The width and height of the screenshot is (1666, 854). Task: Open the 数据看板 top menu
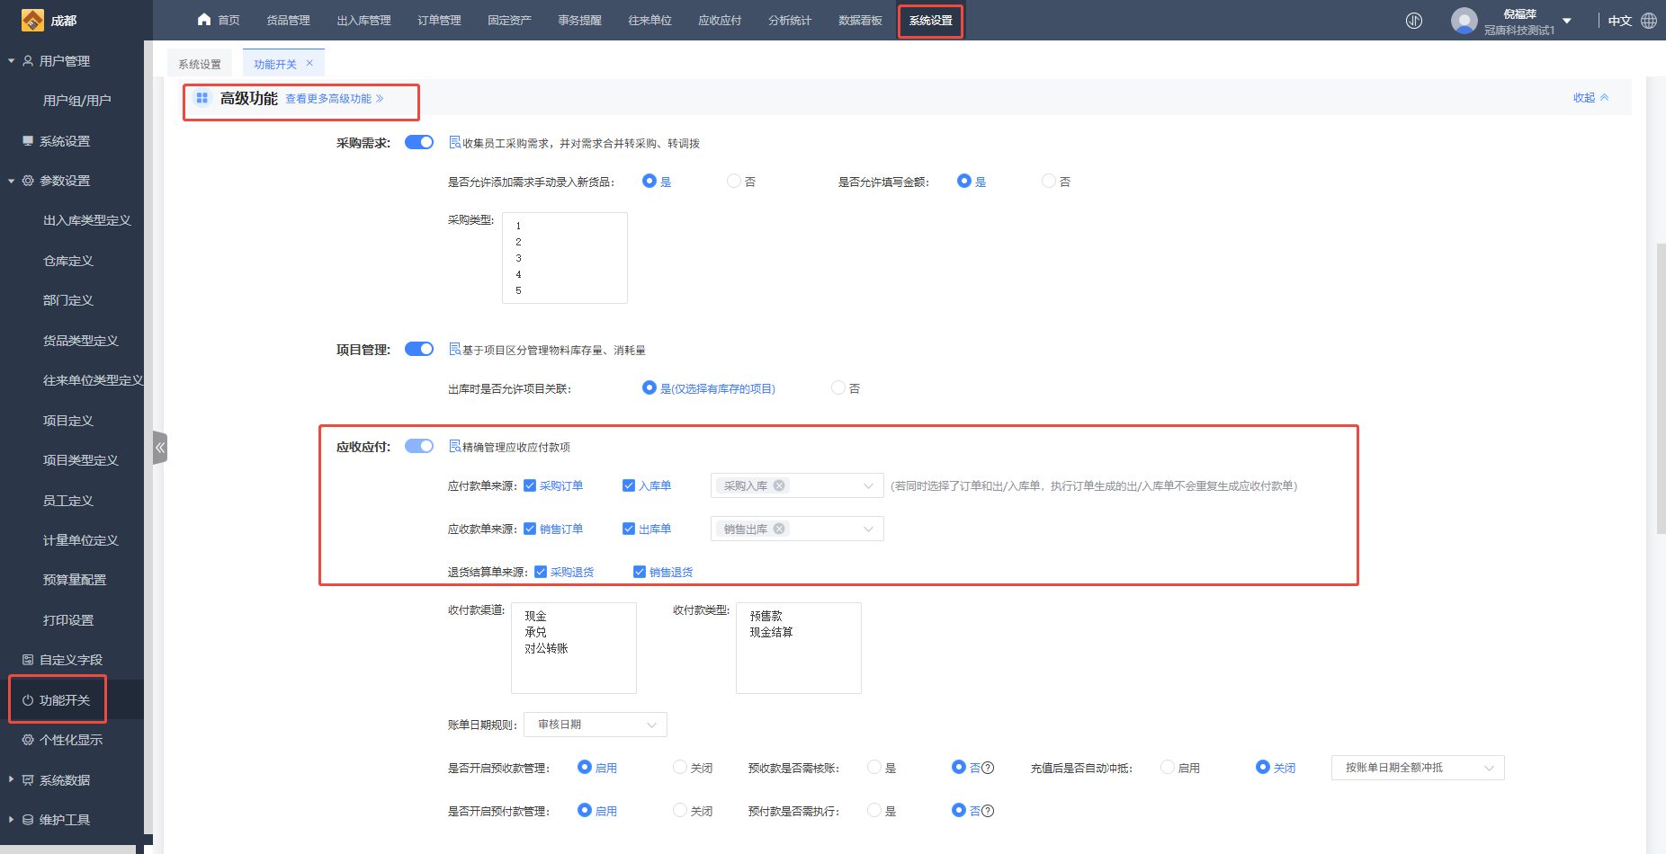[860, 20]
